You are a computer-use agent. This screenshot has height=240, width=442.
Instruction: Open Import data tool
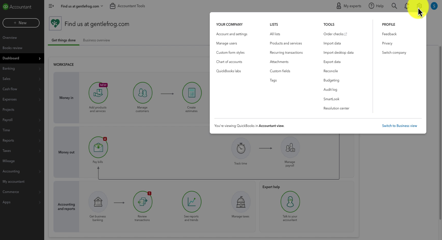pyautogui.click(x=332, y=43)
